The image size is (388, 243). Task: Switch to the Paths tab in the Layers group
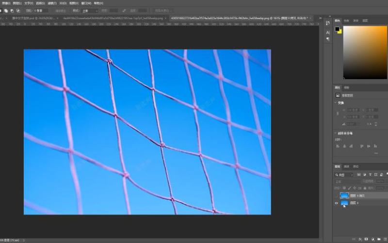pyautogui.click(x=356, y=167)
